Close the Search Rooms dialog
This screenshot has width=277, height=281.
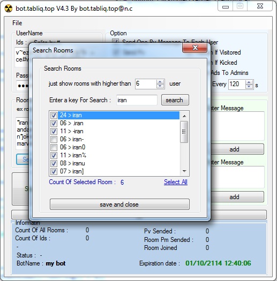pyautogui.click(x=195, y=48)
